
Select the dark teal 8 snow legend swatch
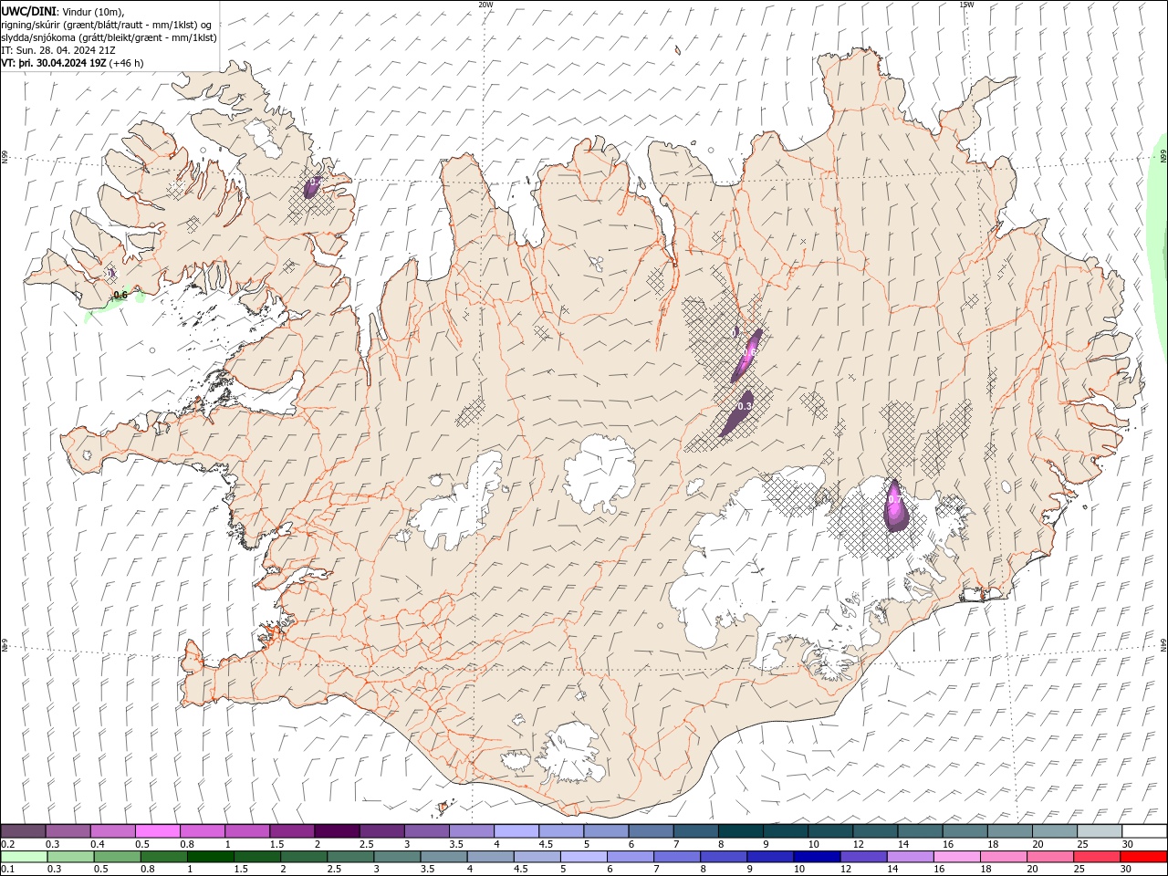pyautogui.click(x=741, y=830)
